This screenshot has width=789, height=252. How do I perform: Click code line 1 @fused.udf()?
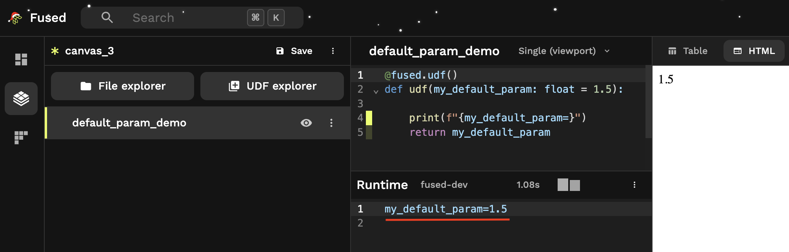[421, 75]
